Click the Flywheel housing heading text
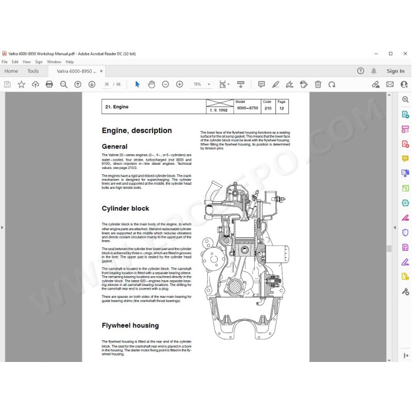 [x=130, y=325]
